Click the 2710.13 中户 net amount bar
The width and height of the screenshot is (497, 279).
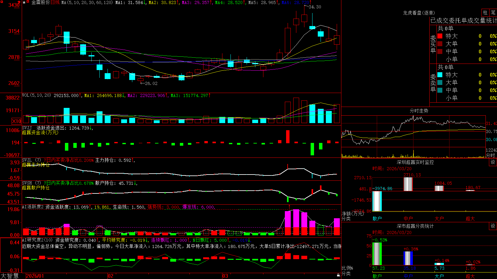[408, 184]
